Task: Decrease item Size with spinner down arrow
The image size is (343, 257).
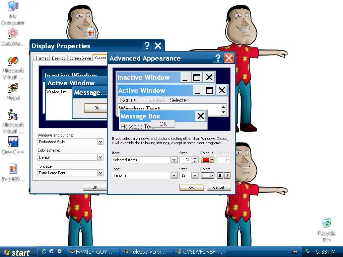Action: point(195,162)
